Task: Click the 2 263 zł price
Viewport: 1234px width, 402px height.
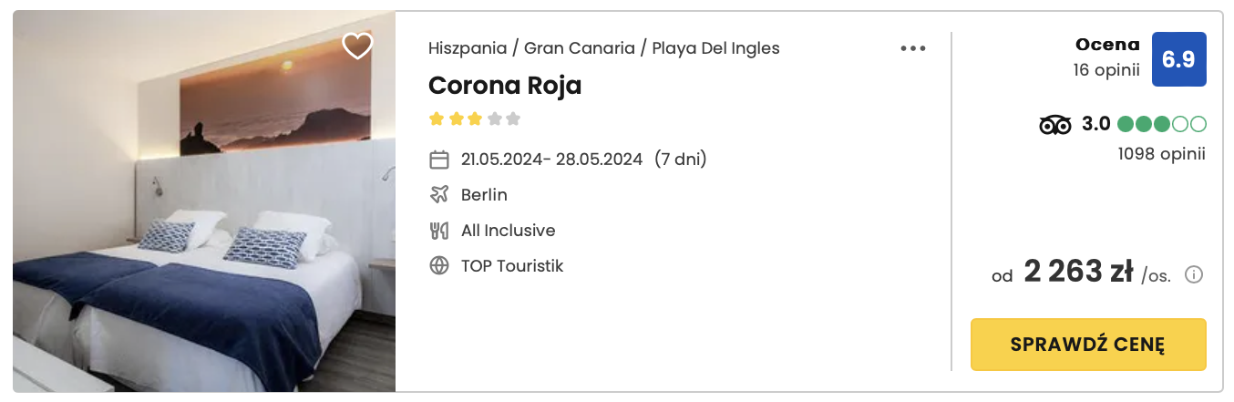Action: (1078, 272)
